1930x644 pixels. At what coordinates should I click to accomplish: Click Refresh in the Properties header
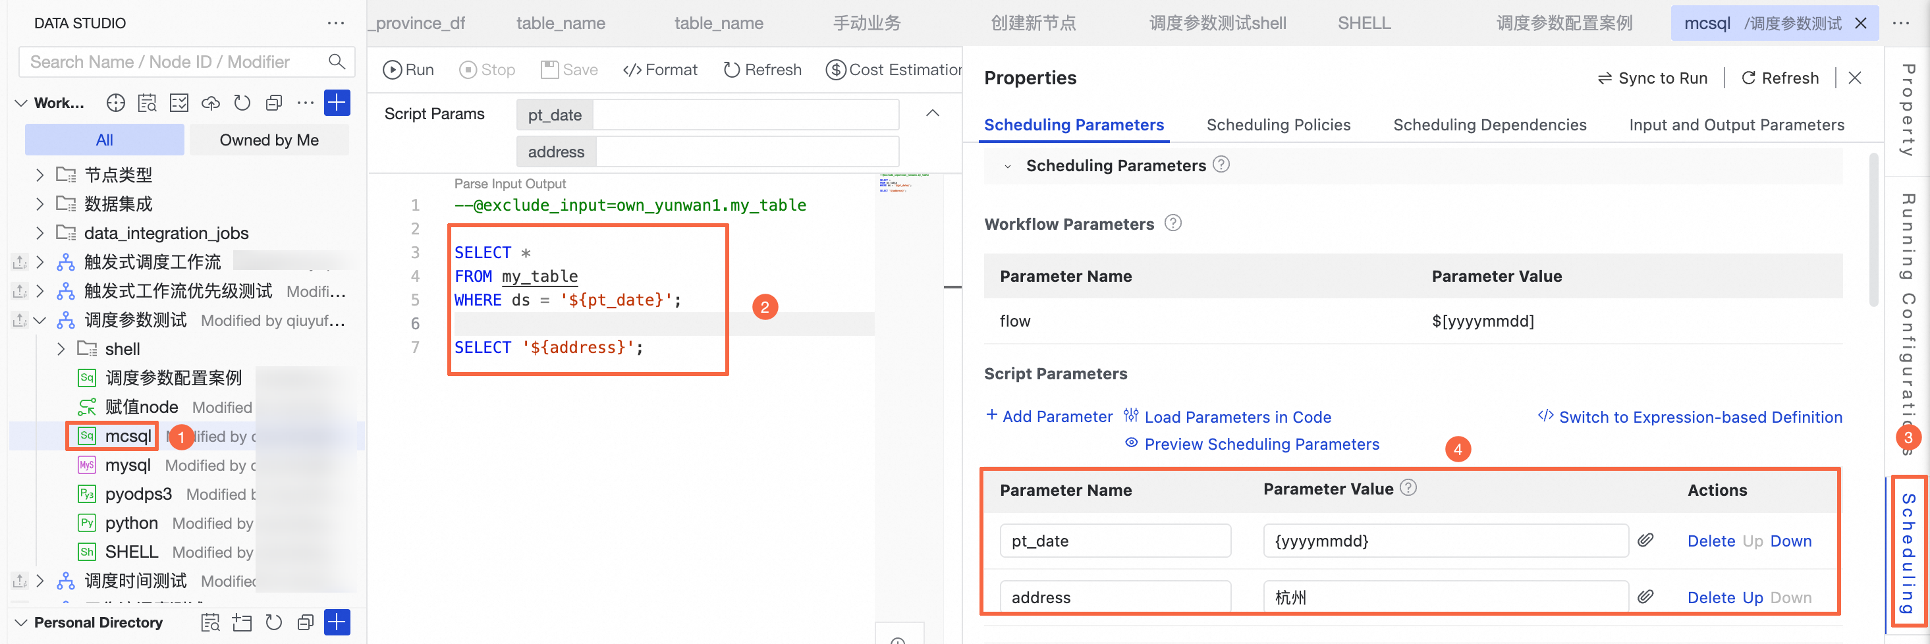click(x=1780, y=78)
